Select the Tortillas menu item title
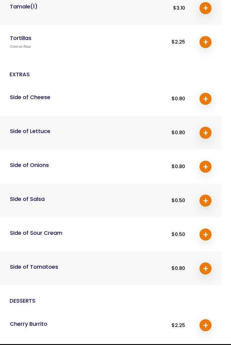Screen dimensions: 231x345 click(21, 38)
